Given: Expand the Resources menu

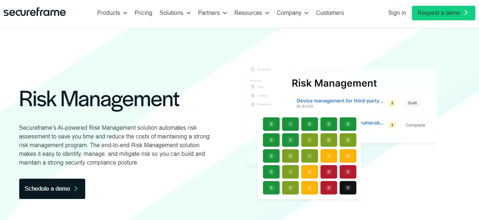Looking at the screenshot, I should click(252, 13).
